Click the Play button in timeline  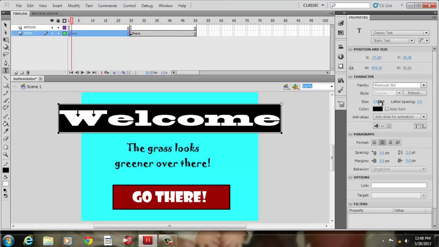pos(82,73)
